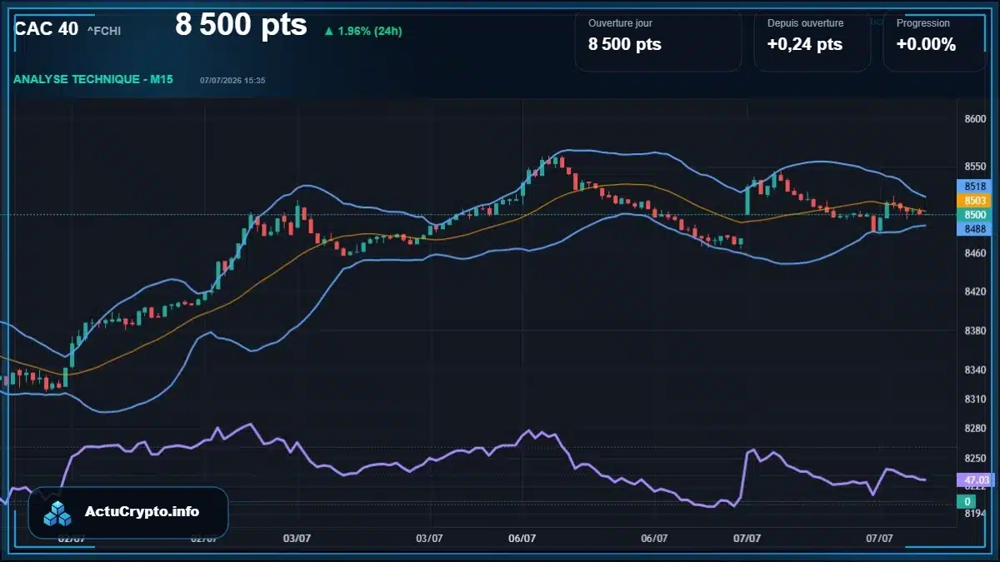Click the 8250 price axis label
The height and width of the screenshot is (562, 1000).
click(x=975, y=459)
